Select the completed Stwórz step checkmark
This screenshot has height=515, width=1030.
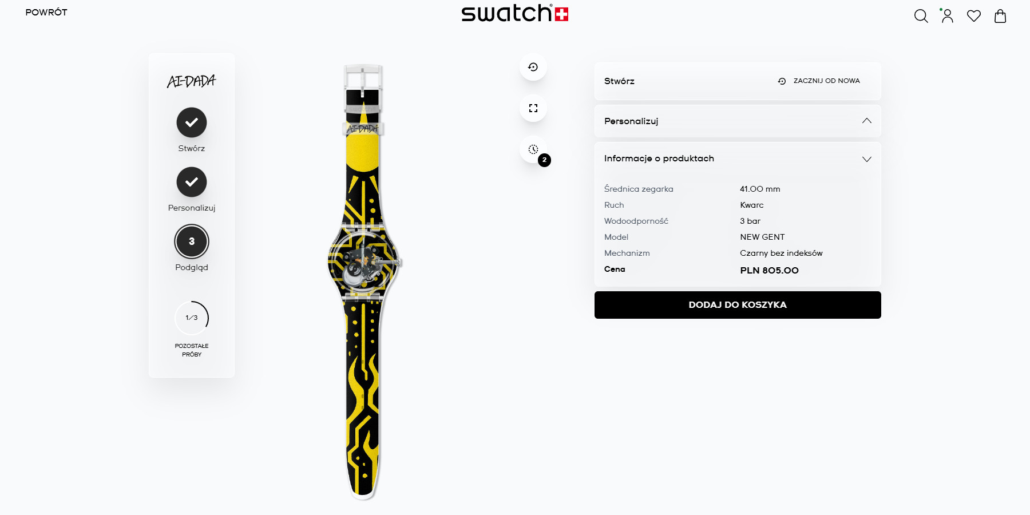(x=192, y=122)
